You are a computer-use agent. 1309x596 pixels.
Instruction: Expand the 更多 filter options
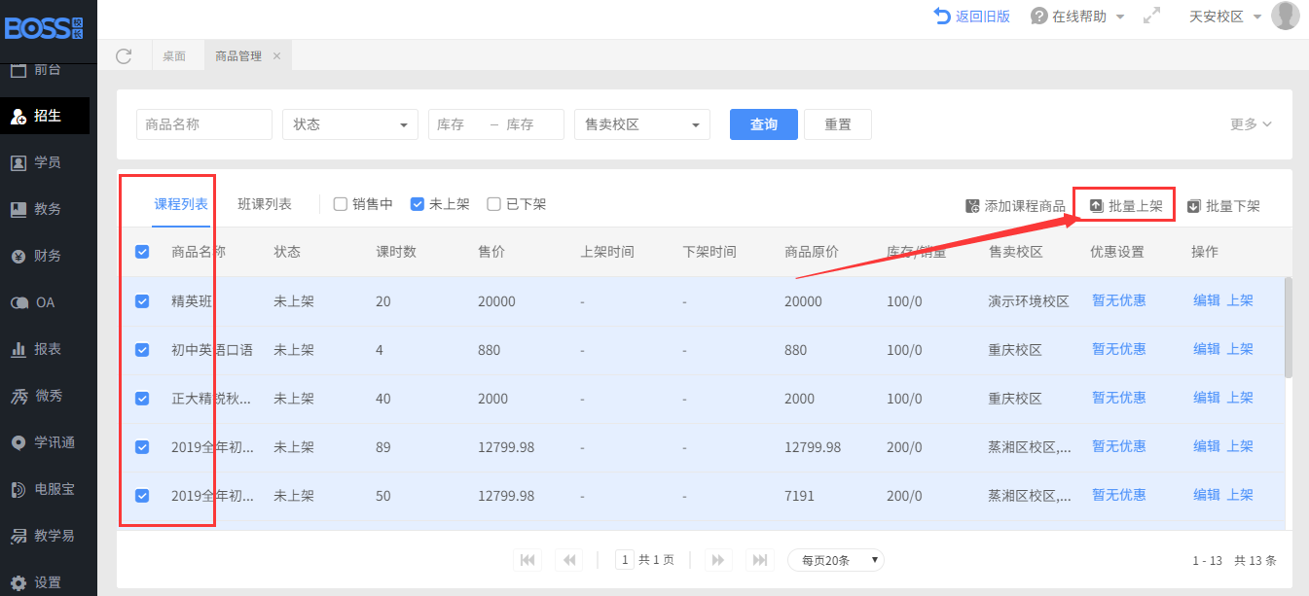tap(1252, 124)
